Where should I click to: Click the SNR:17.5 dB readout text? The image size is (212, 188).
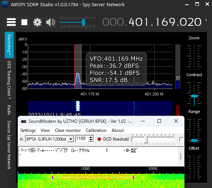pos(109,80)
